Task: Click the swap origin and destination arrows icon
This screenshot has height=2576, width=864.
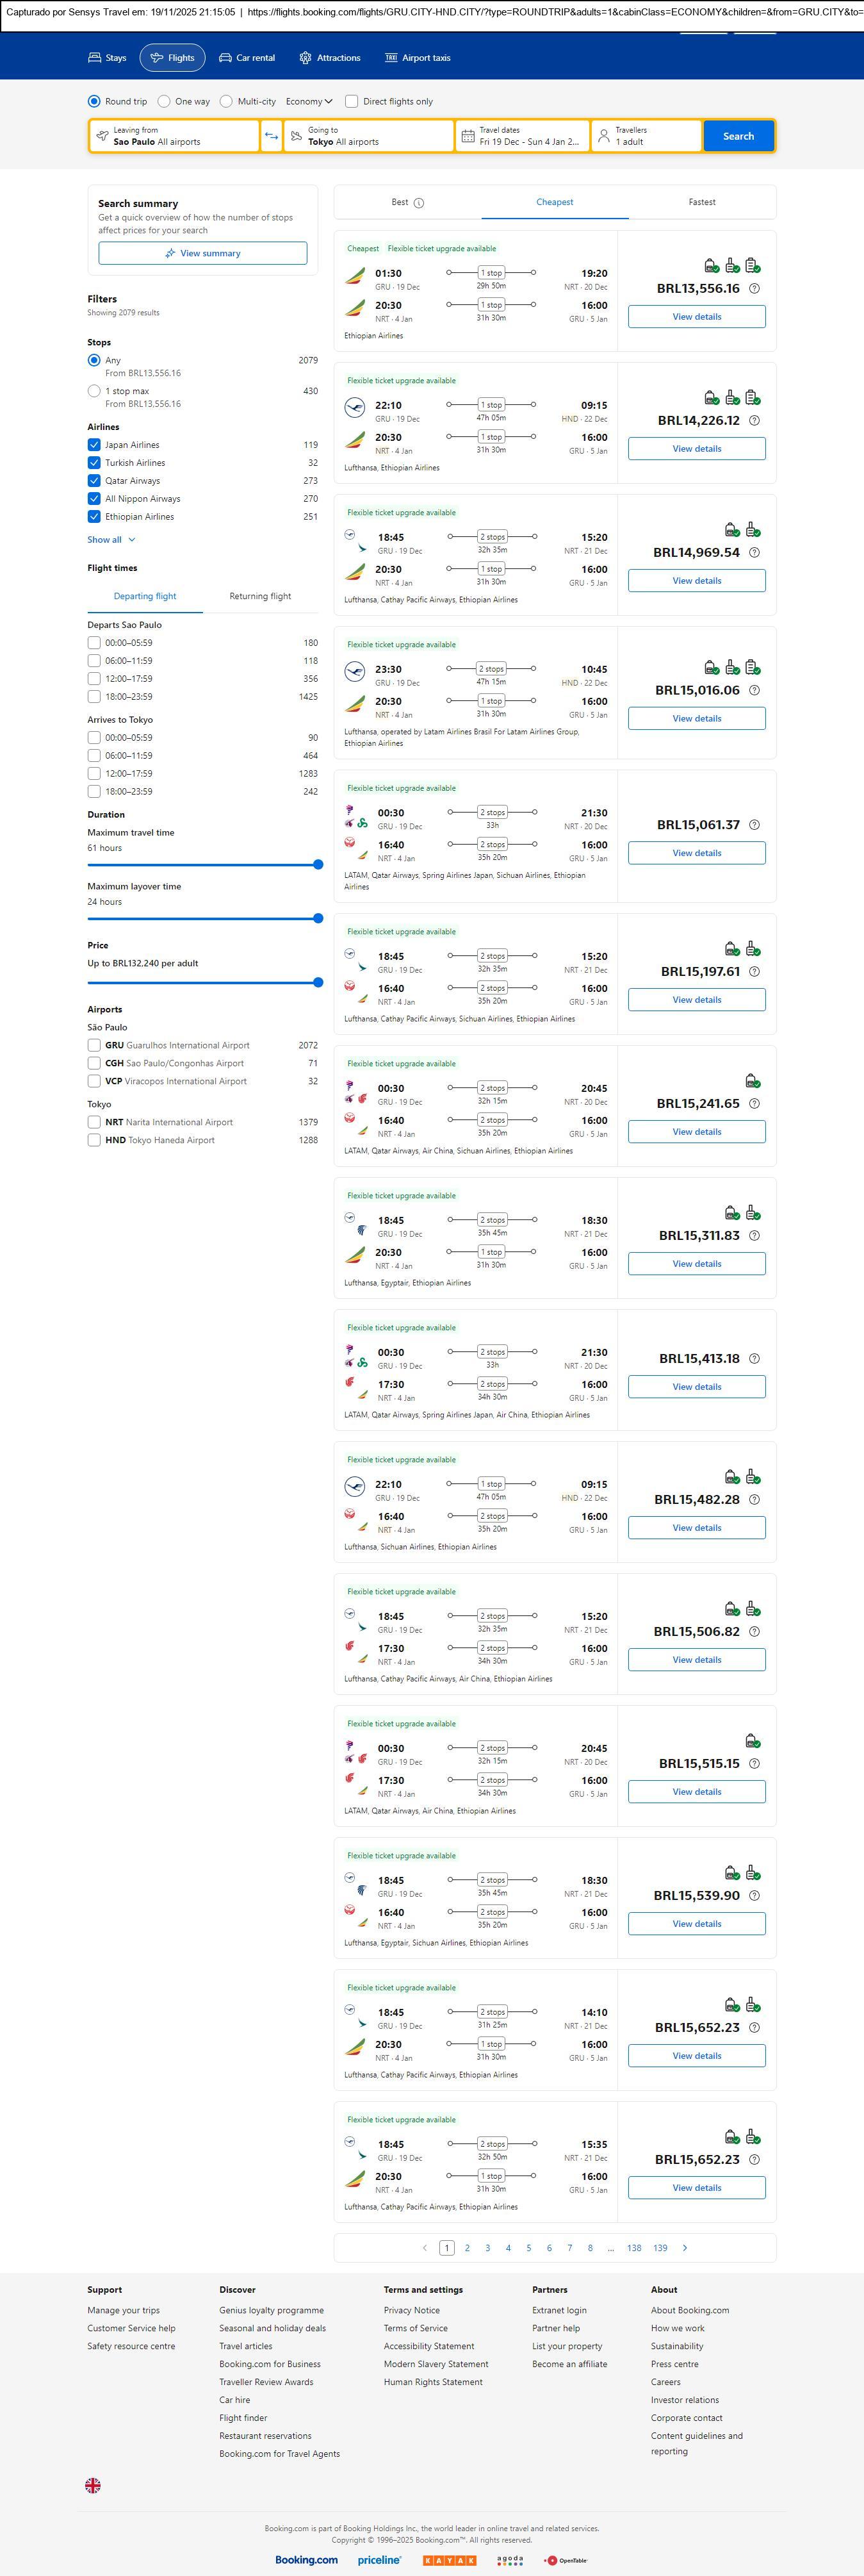Action: [271, 136]
